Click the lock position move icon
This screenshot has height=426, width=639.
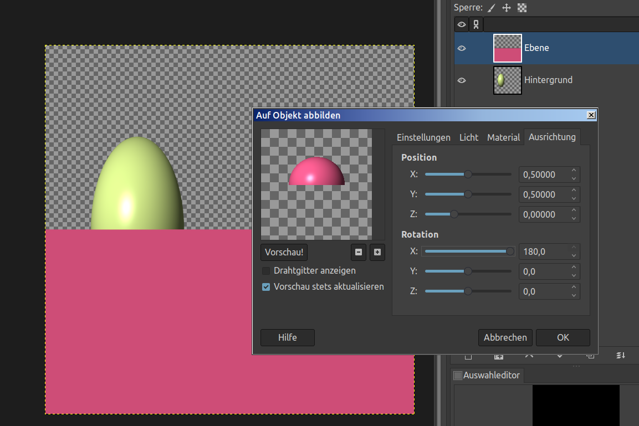506,8
